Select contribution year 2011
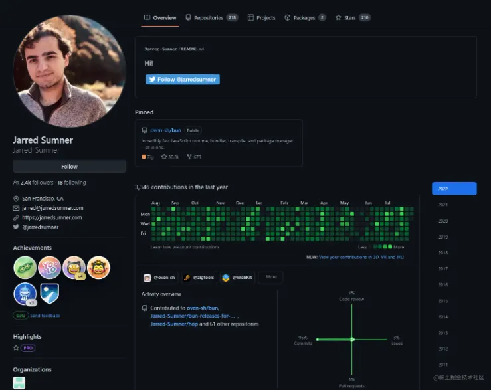 442,365
